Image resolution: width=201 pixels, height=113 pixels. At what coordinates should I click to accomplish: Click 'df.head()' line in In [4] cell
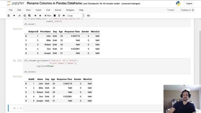point(30,72)
